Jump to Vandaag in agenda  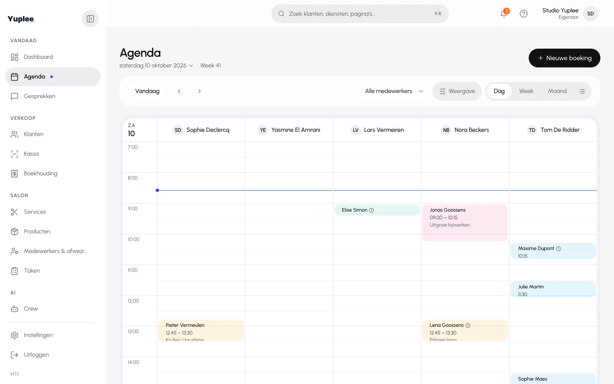pyautogui.click(x=147, y=91)
